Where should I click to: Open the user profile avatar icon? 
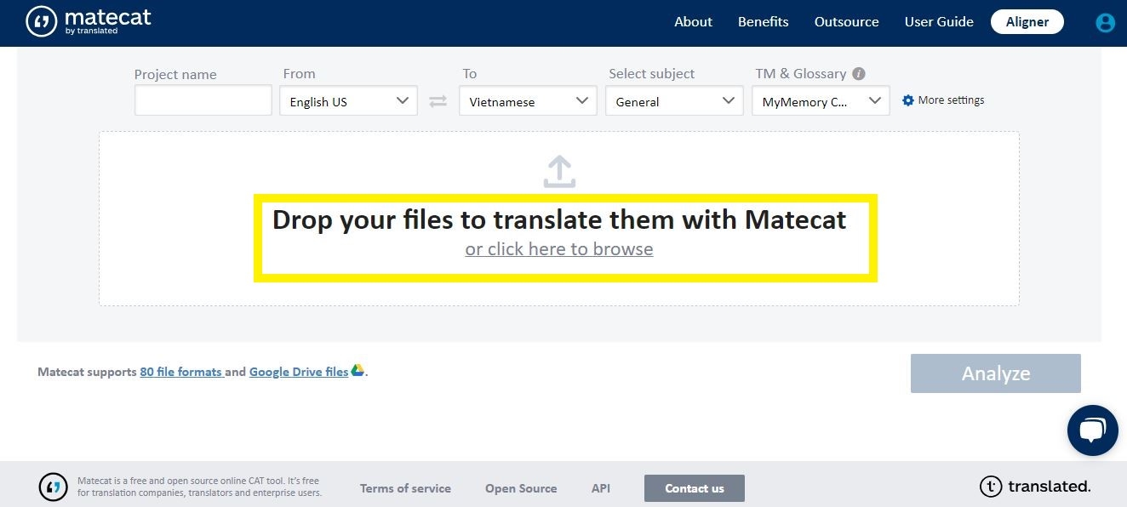(x=1105, y=23)
